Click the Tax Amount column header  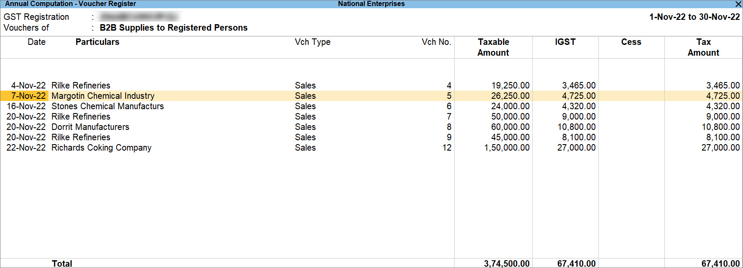click(704, 47)
